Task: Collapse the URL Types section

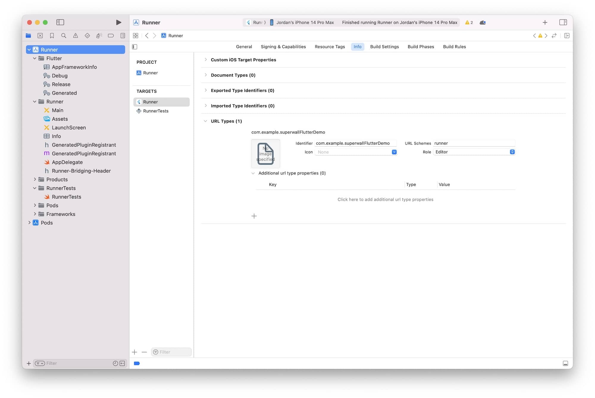Action: click(x=206, y=121)
